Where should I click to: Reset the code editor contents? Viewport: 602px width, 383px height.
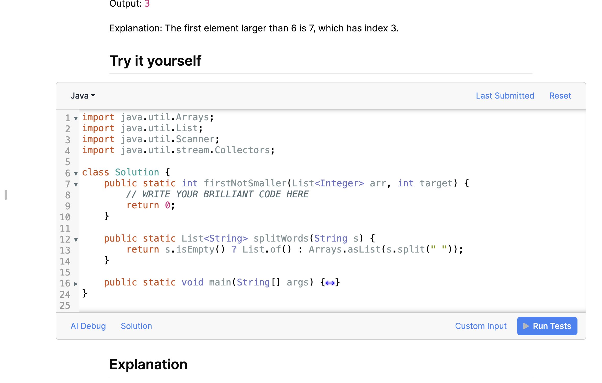(560, 95)
